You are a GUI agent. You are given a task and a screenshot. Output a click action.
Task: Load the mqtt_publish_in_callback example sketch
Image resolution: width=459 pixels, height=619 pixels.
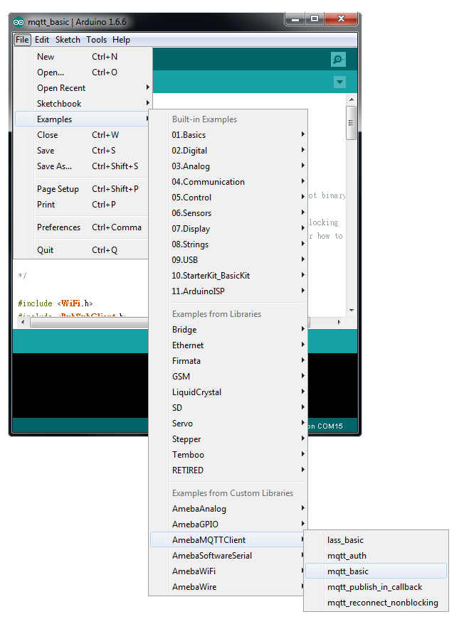coord(376,587)
